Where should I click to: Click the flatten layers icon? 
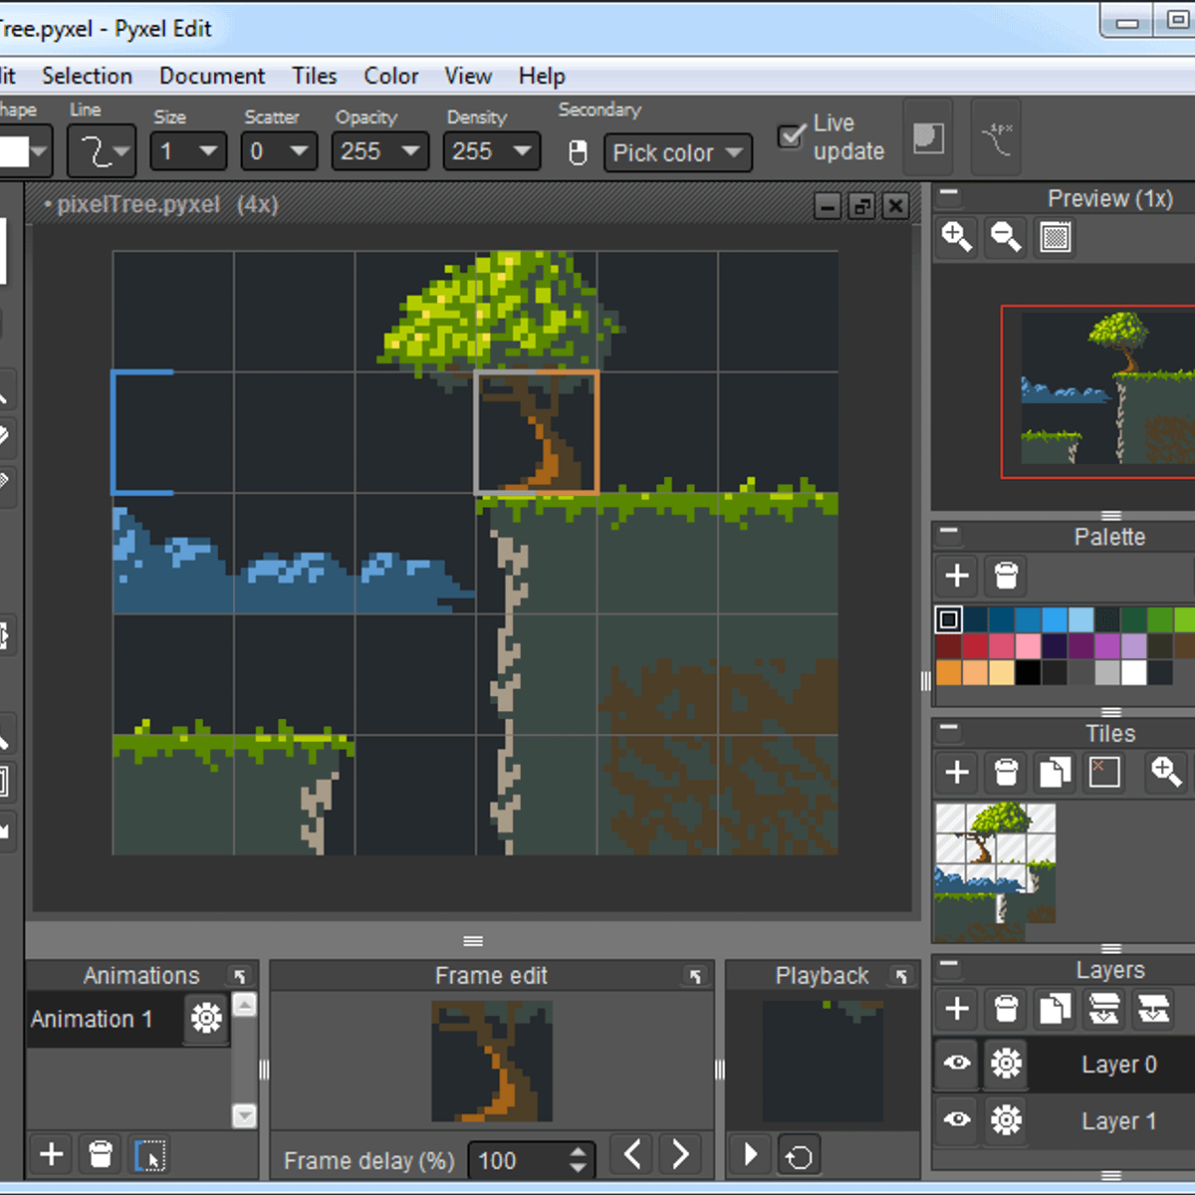point(1153,1009)
